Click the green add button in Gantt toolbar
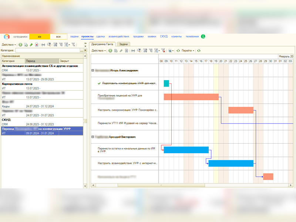This screenshot has height=222, width=296. point(110,50)
